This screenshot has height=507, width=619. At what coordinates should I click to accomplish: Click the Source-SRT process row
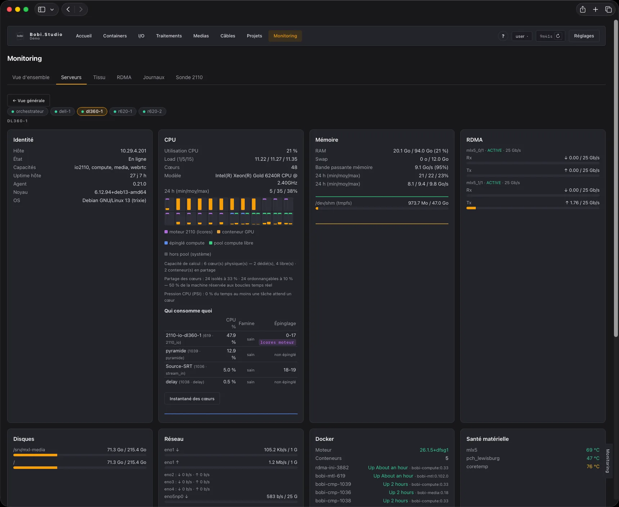(231, 370)
